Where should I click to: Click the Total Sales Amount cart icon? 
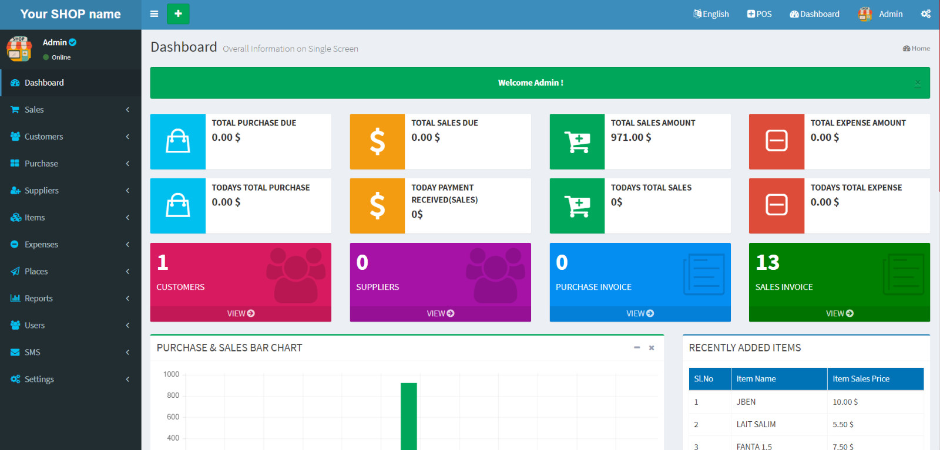tap(577, 141)
